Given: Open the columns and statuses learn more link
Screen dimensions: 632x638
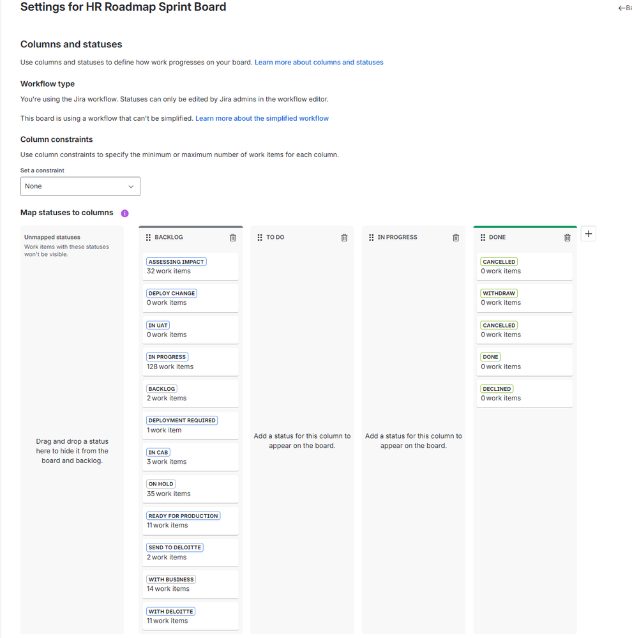Looking at the screenshot, I should (319, 62).
